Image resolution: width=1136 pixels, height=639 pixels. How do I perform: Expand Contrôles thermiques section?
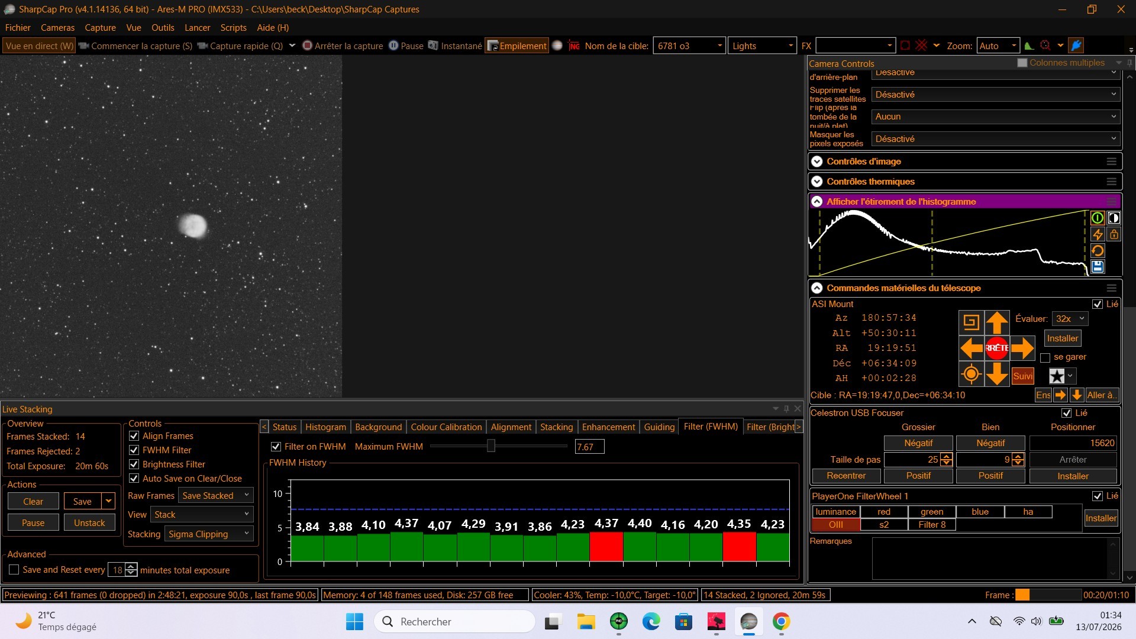(x=816, y=182)
